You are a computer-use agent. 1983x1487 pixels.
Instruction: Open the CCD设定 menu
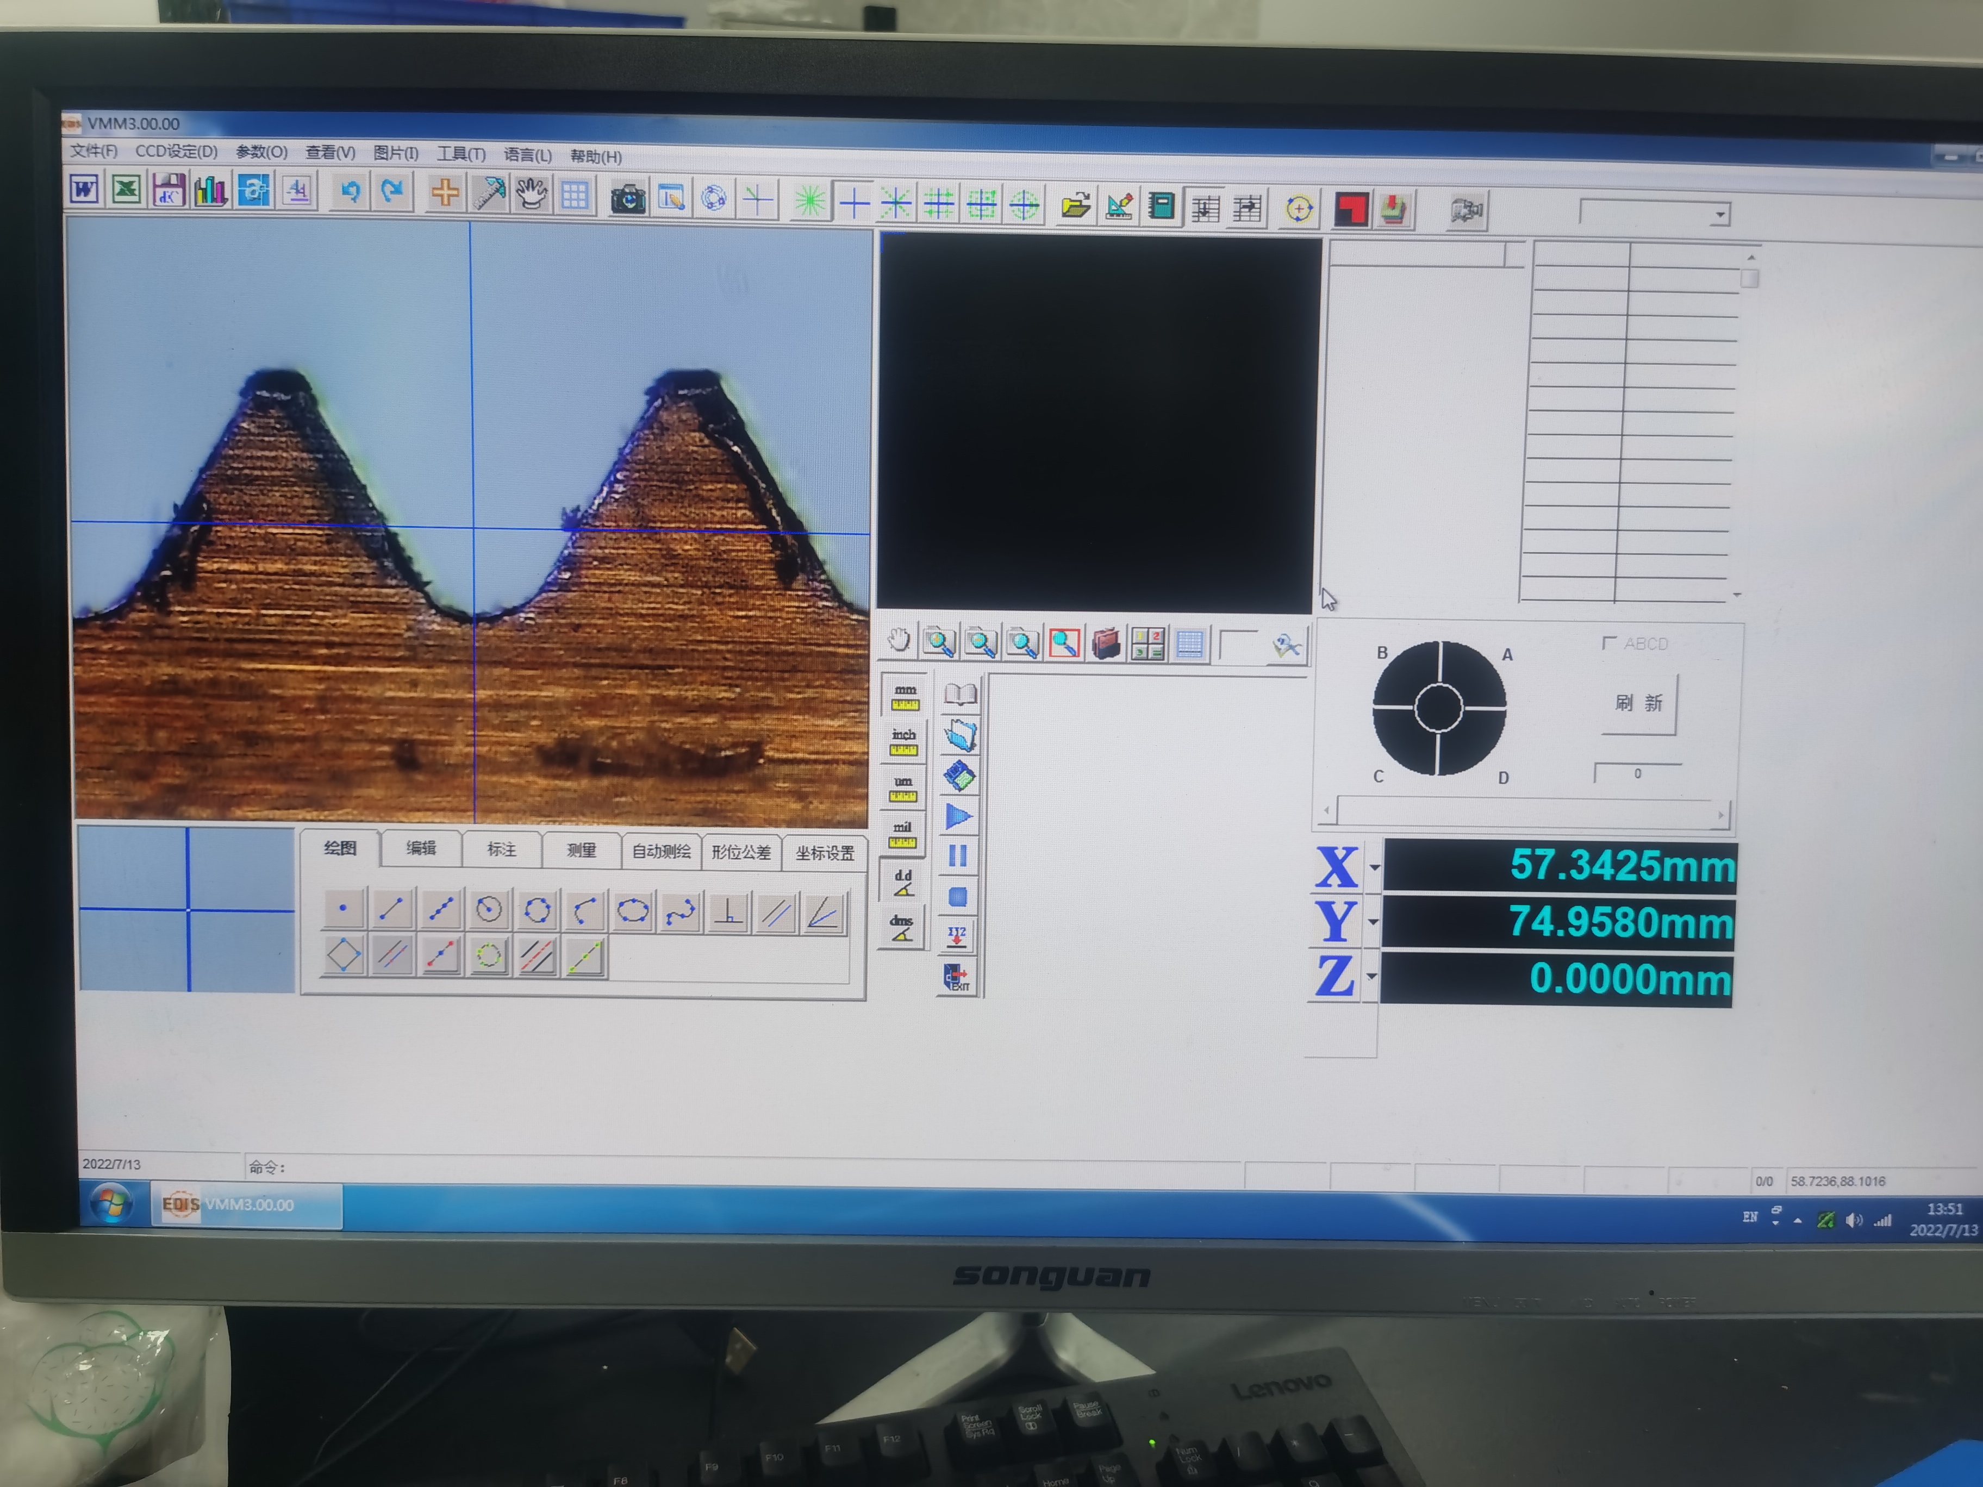pos(176,152)
